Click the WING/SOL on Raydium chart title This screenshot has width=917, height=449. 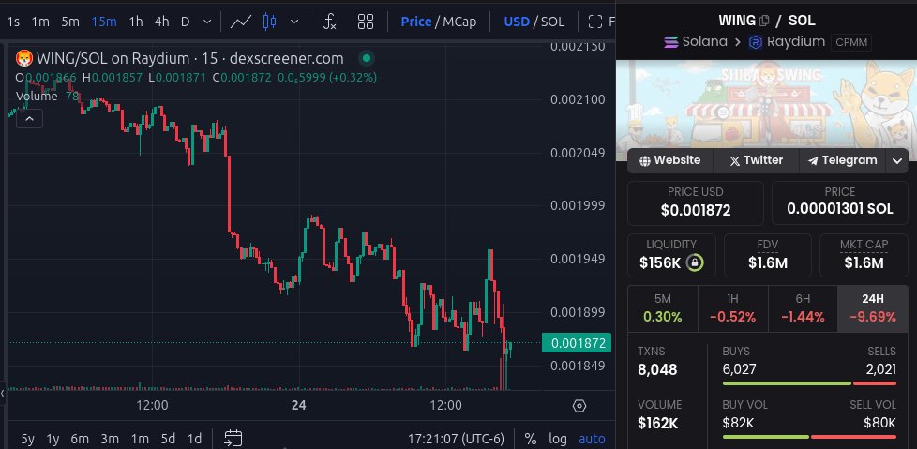point(189,58)
